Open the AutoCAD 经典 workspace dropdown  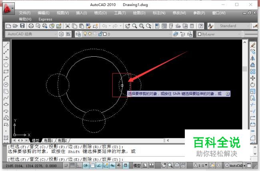click(32, 34)
